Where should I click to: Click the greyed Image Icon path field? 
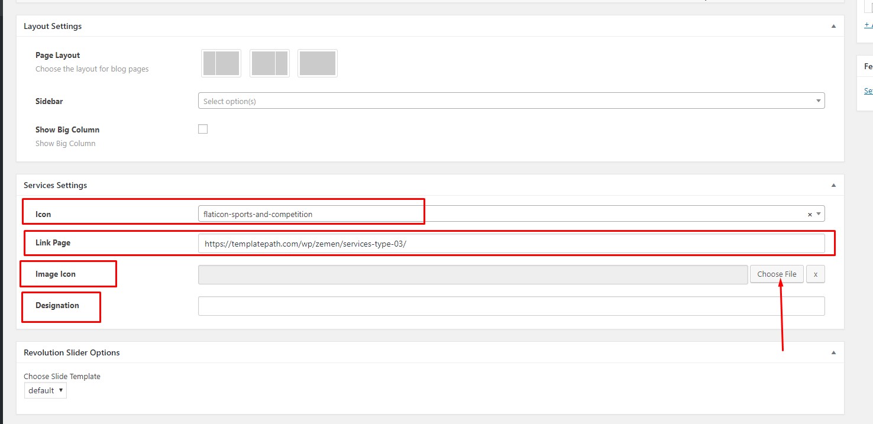473,275
